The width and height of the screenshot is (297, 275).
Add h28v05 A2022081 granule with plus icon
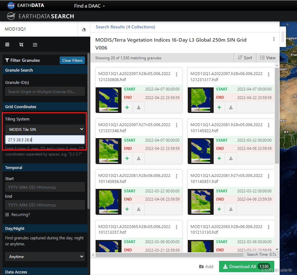219,158
